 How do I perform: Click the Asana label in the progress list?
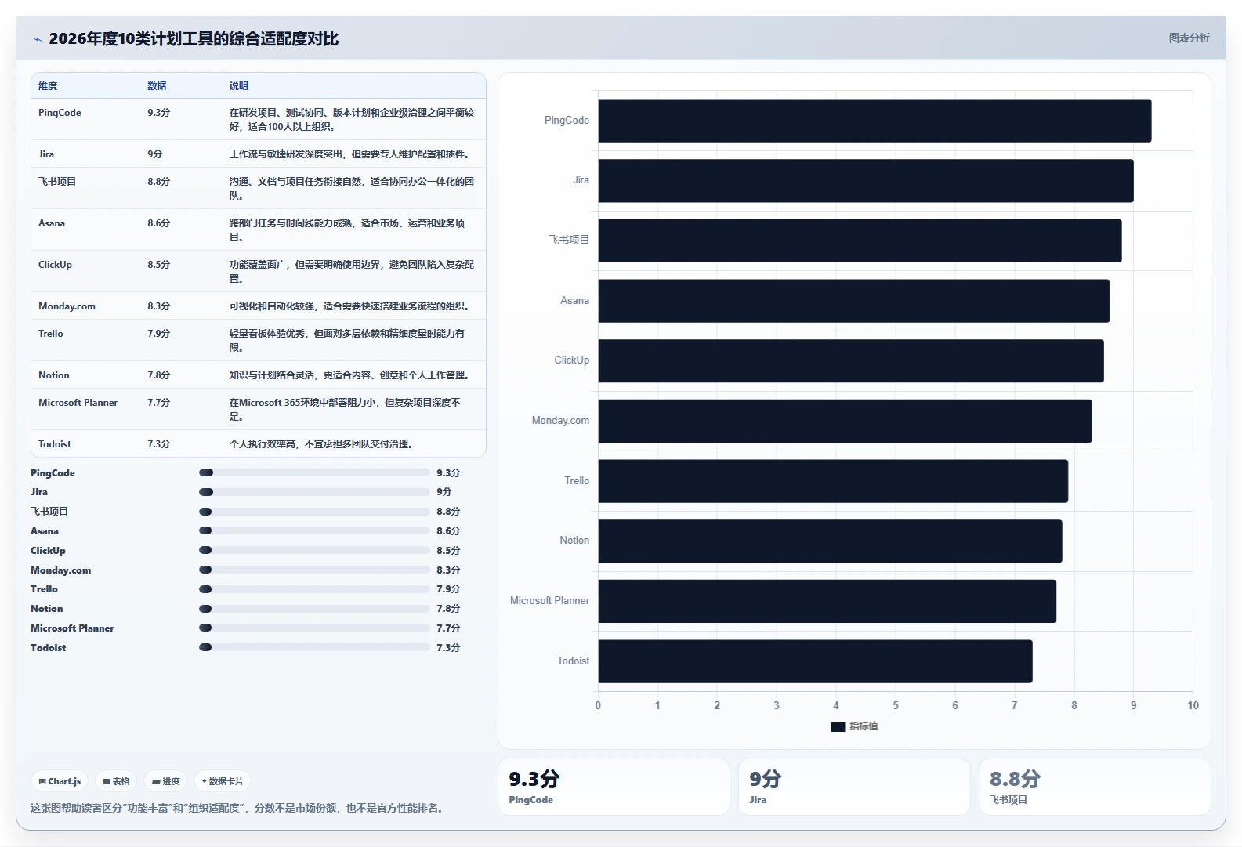click(x=45, y=531)
